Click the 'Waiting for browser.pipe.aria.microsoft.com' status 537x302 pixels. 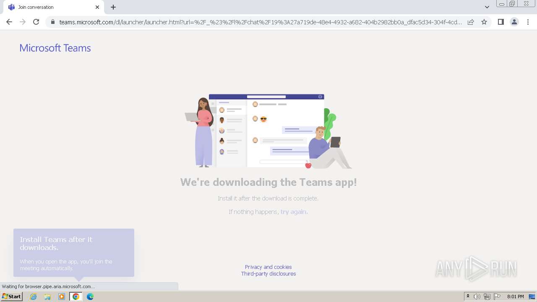click(48, 286)
